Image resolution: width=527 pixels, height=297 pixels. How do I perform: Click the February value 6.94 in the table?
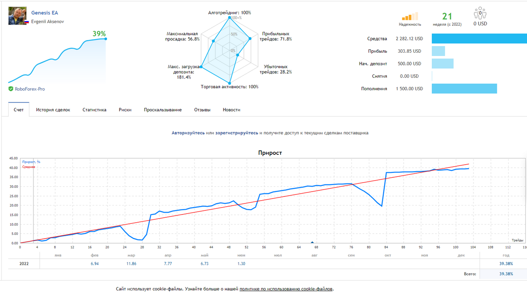tap(94, 264)
